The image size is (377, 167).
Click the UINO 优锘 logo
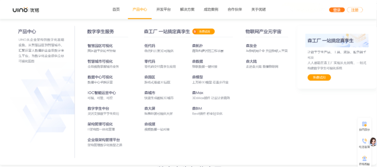26,10
